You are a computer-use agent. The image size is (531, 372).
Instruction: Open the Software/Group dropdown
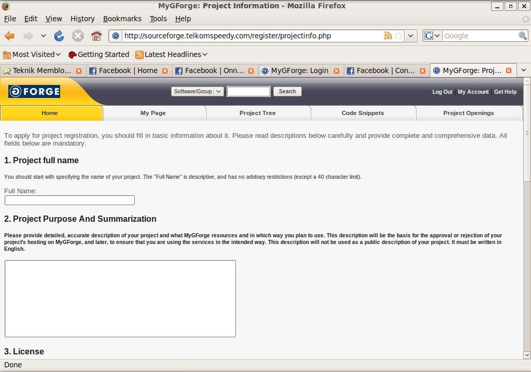pos(197,92)
